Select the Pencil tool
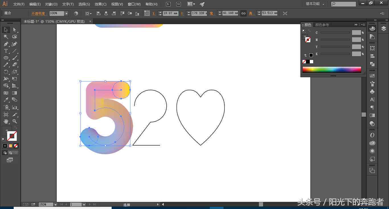The height and width of the screenshot is (209, 389). [6, 65]
